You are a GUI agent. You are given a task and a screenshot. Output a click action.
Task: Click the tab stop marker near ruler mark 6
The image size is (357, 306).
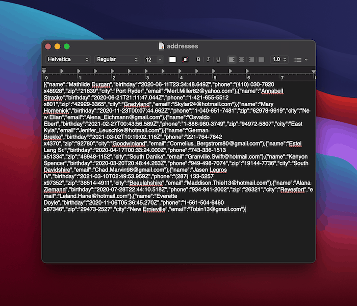[247, 71]
